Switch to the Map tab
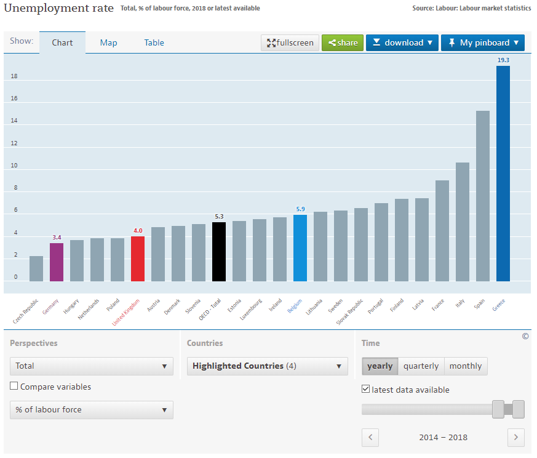Image resolution: width=537 pixels, height=458 pixels. point(108,42)
